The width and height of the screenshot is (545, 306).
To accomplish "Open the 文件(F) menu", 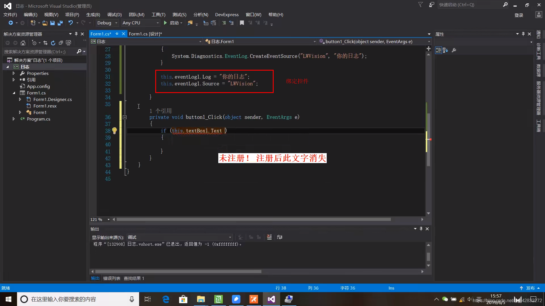I will click(10, 14).
